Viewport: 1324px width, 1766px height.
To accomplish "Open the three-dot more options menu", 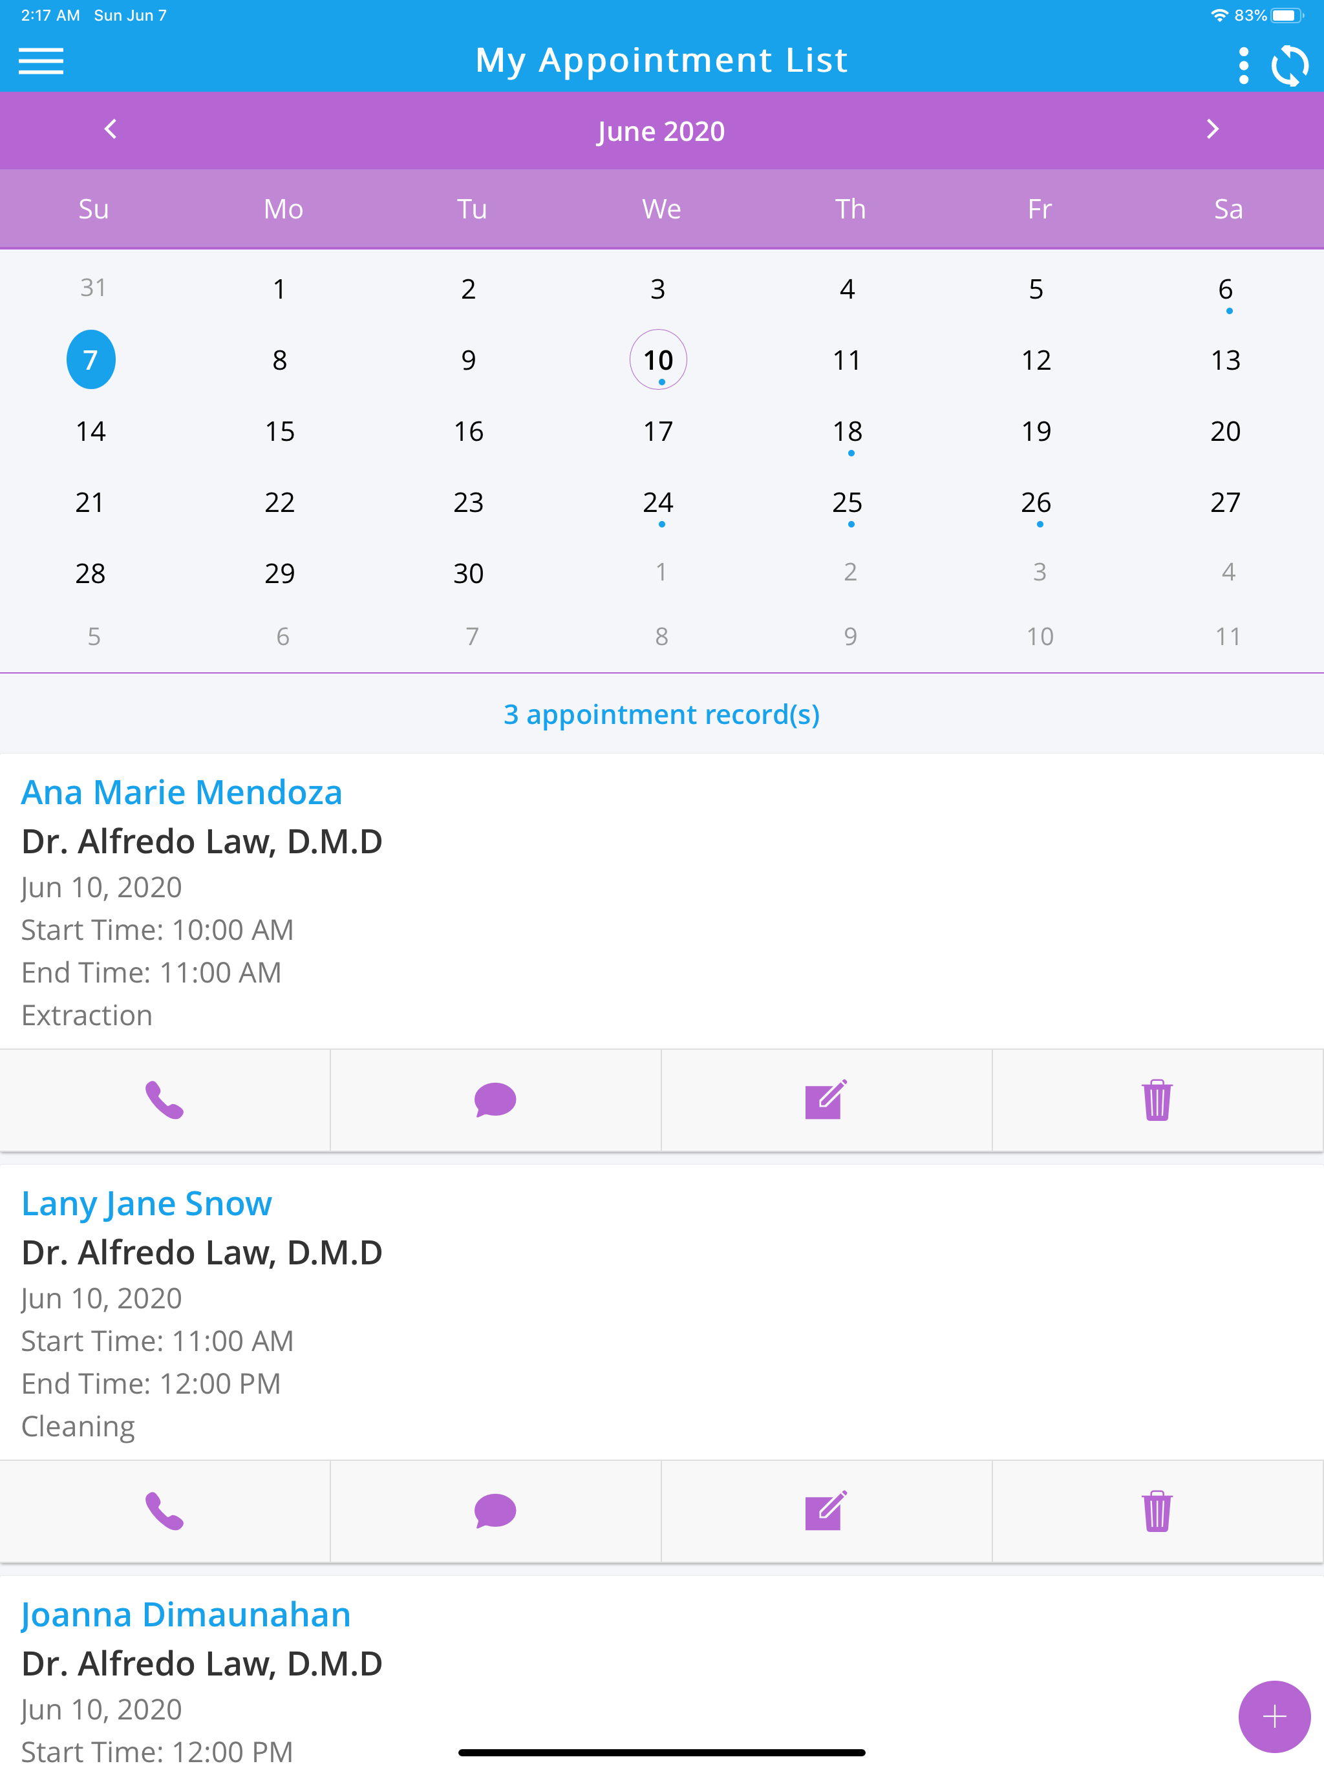I will 1243,65.
